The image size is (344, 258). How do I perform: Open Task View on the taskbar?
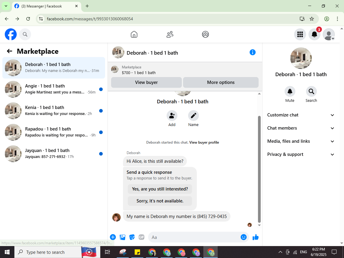point(107,252)
